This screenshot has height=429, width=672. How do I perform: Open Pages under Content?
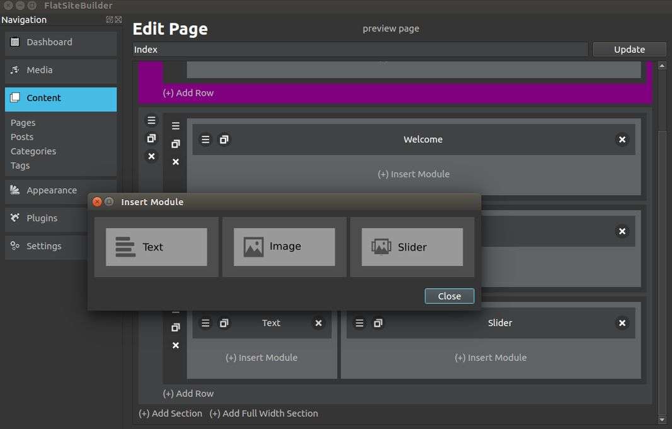click(23, 123)
